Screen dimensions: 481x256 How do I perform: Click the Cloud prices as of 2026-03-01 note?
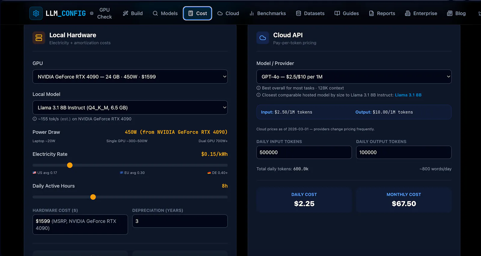(x=315, y=129)
